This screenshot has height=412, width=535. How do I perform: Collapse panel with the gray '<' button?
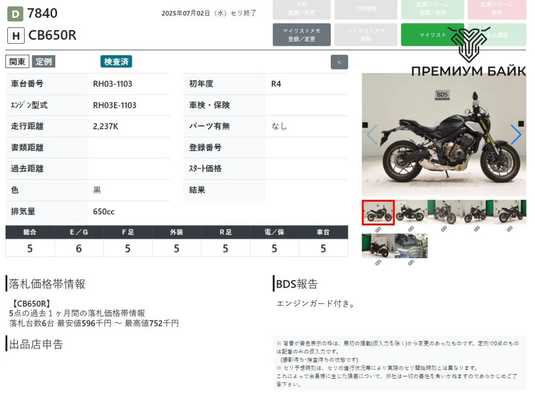(x=339, y=62)
